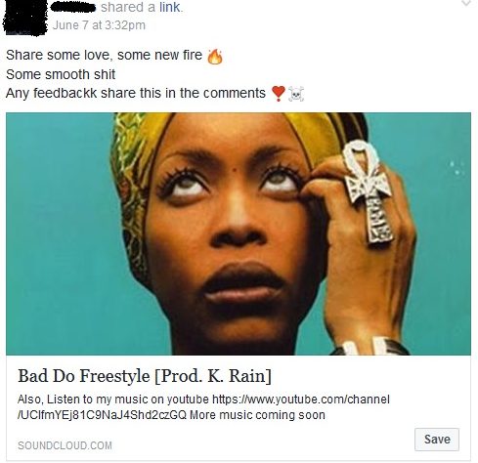Open the June 7 at 3:32pm timestamp
The height and width of the screenshot is (463, 478).
coord(99,25)
